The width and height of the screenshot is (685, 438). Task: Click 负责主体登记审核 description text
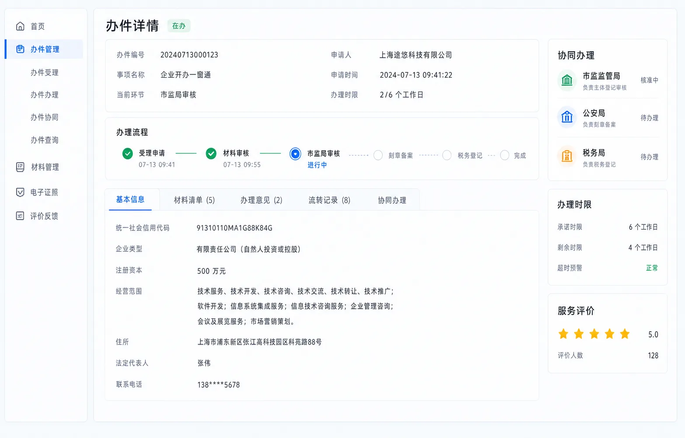point(605,87)
